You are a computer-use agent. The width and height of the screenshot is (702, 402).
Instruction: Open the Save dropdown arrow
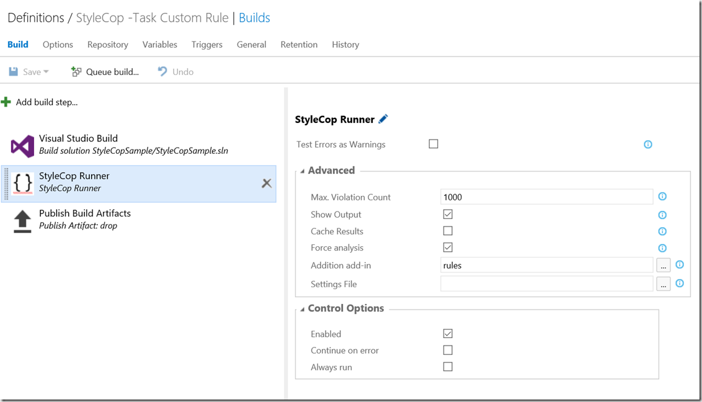[x=46, y=71]
